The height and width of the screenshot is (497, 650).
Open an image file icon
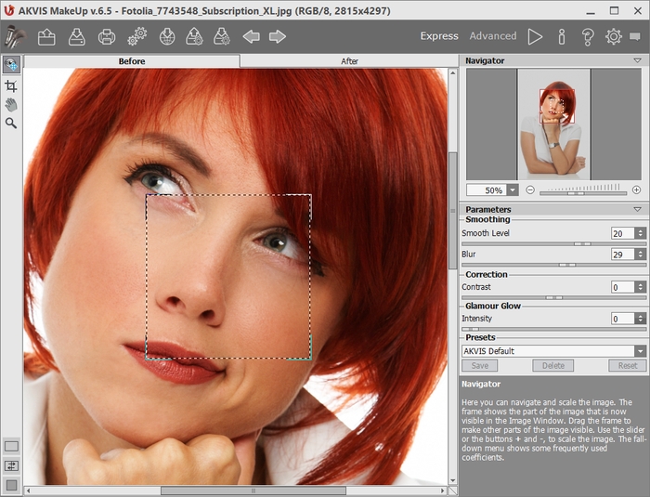point(46,37)
